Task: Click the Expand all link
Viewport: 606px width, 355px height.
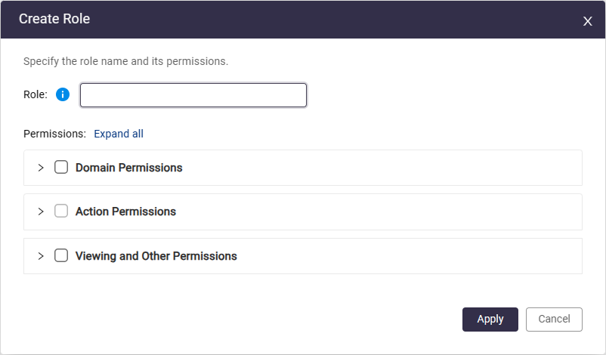Action: click(x=119, y=134)
